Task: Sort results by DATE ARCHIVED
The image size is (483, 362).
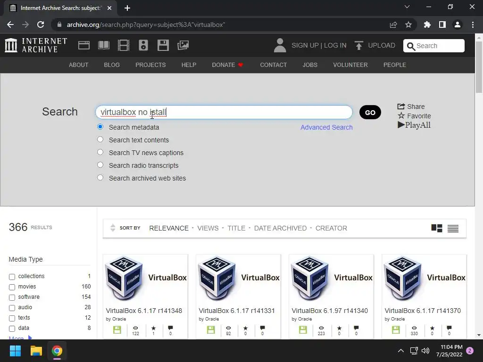Action: 280,228
